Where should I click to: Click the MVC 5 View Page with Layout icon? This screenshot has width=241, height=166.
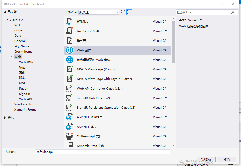[x=70, y=79]
